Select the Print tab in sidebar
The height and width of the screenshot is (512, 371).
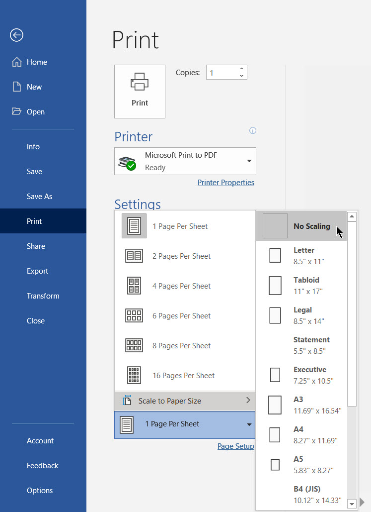coord(43,221)
